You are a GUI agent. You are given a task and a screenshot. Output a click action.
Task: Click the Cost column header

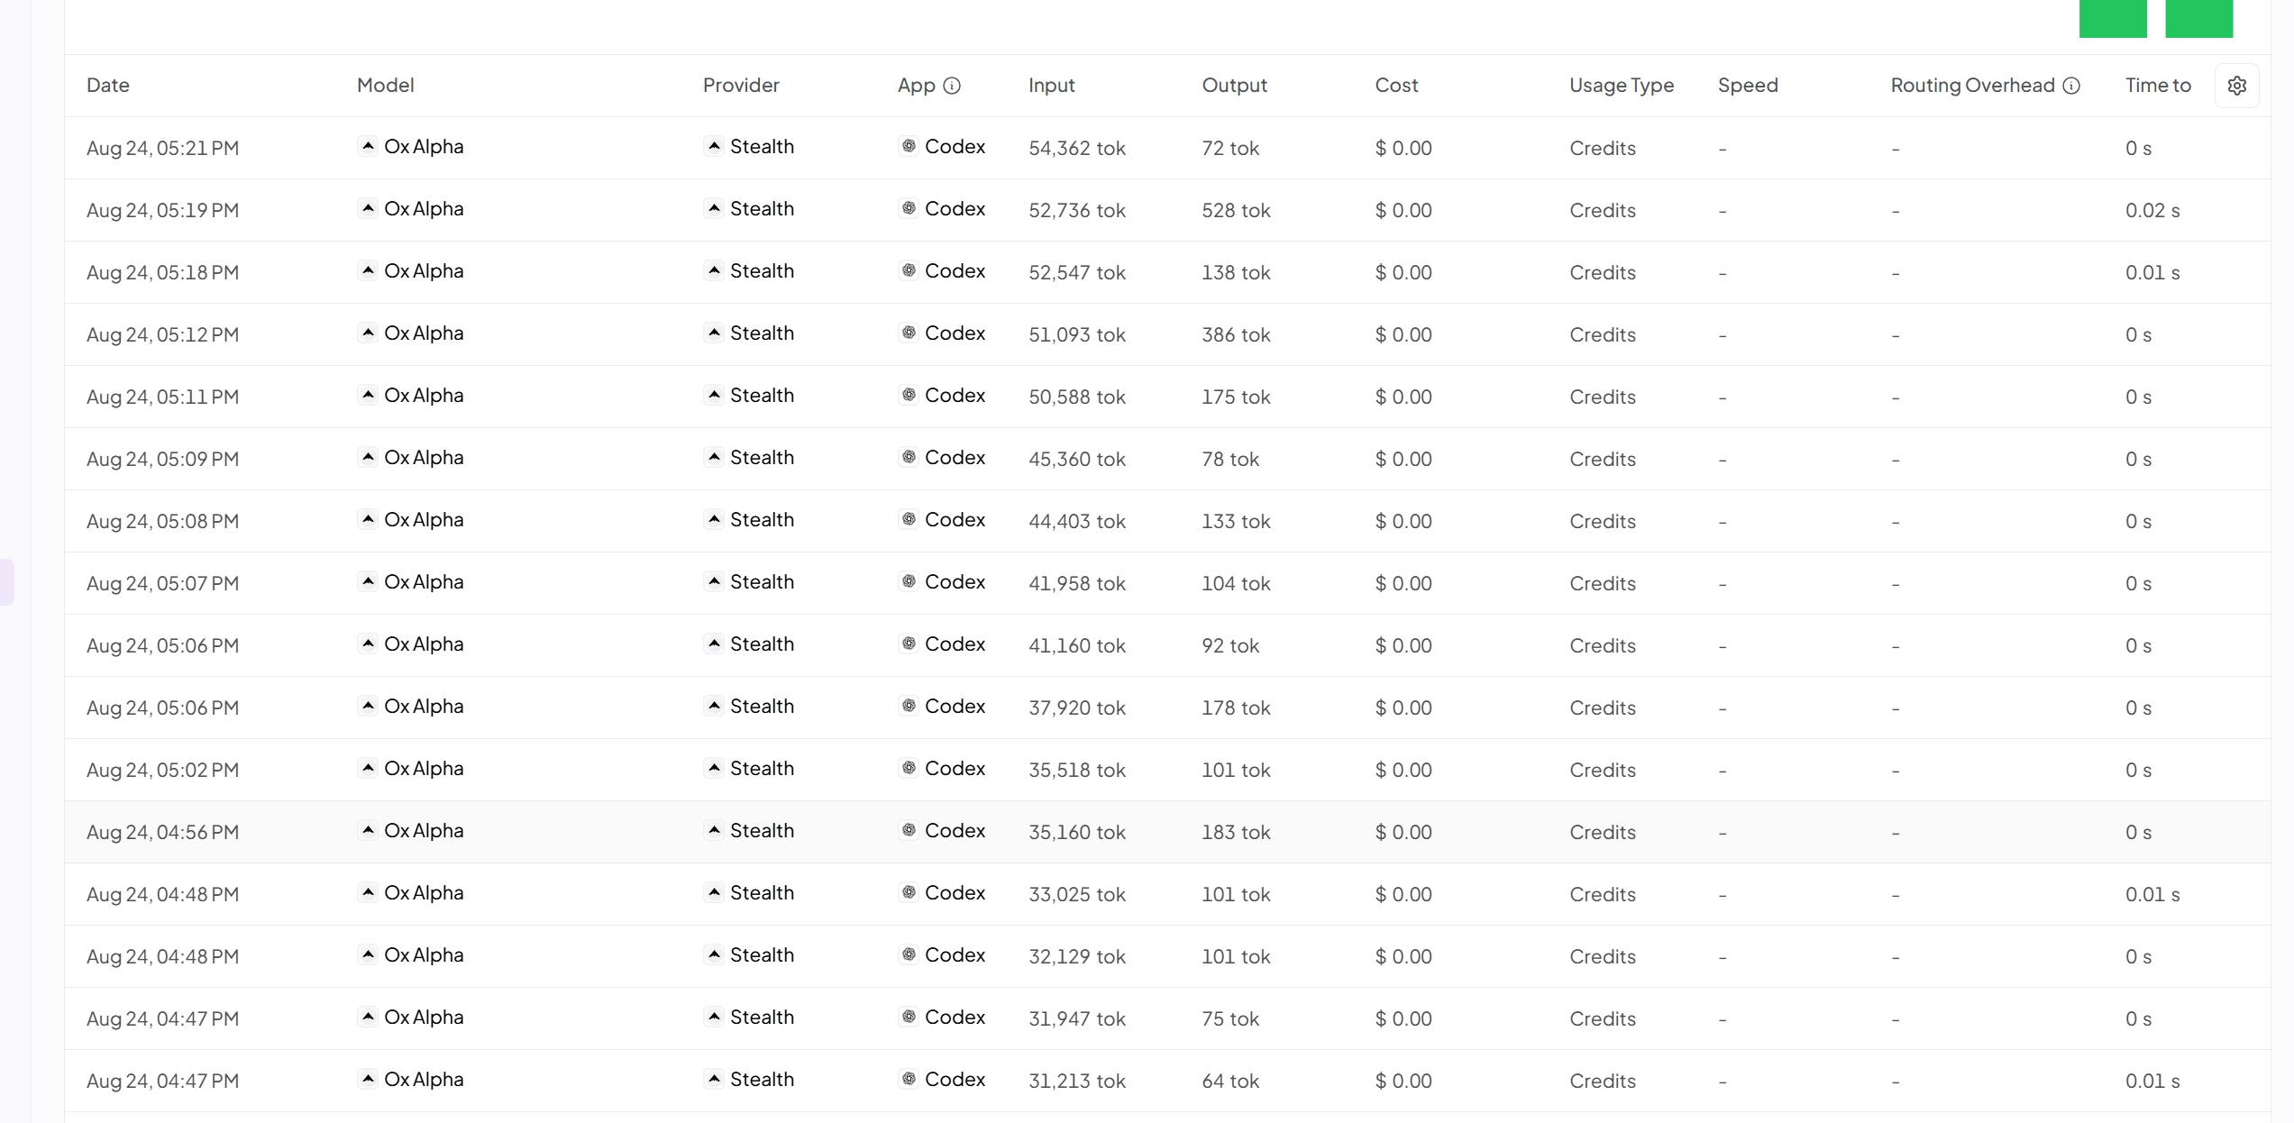(1396, 86)
